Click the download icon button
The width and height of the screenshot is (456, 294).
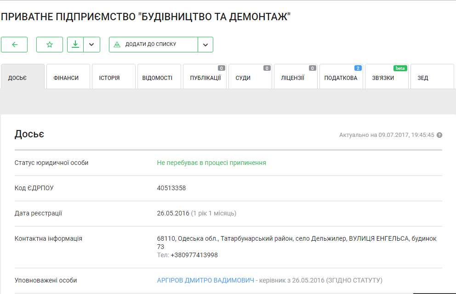(x=75, y=45)
